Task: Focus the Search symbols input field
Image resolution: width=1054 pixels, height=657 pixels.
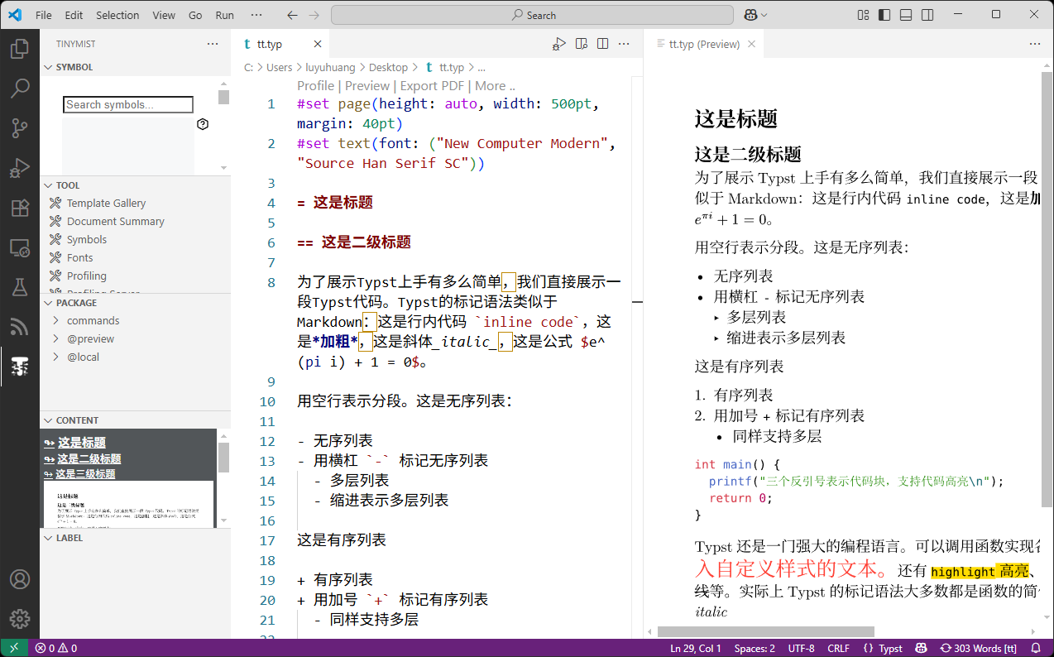Action: pyautogui.click(x=128, y=105)
